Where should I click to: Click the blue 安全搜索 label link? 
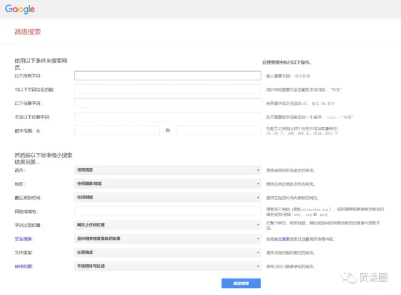[x=24, y=239]
